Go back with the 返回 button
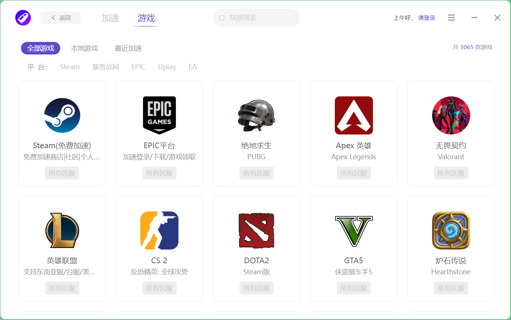This screenshot has height=320, width=511. coord(60,18)
